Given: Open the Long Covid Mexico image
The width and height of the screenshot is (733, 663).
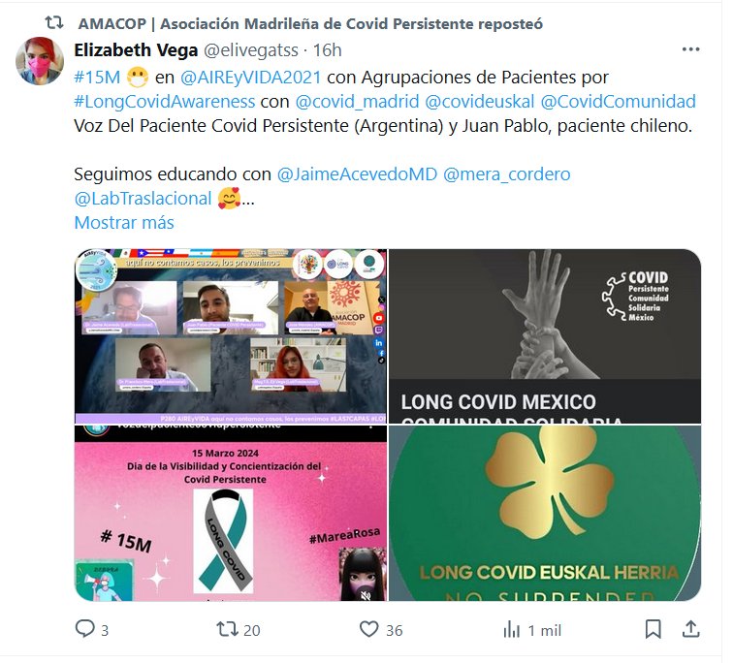Looking at the screenshot, I should tap(545, 336).
